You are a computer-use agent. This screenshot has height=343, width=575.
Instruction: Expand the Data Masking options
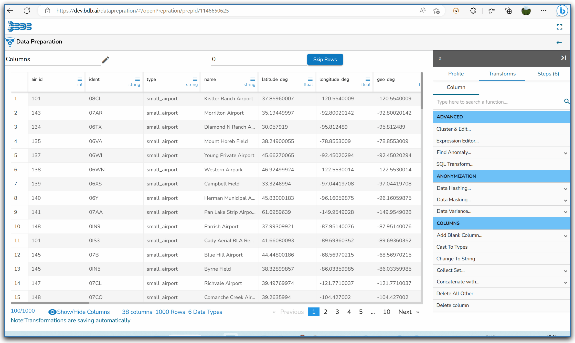pyautogui.click(x=566, y=200)
